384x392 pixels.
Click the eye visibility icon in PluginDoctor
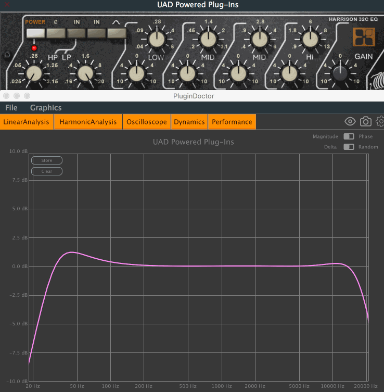pos(350,121)
